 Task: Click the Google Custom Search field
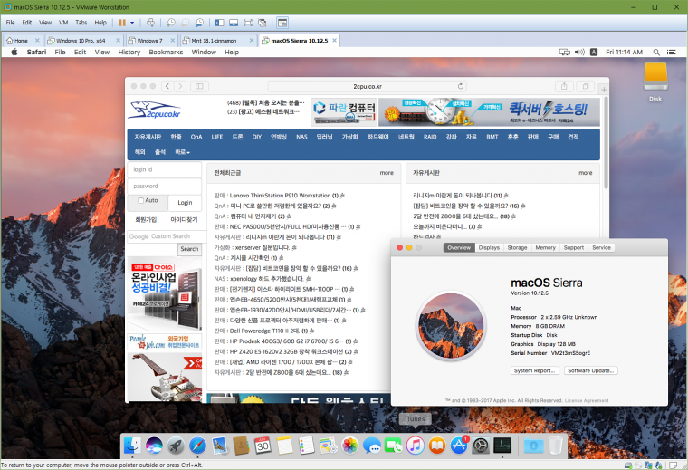[167, 236]
